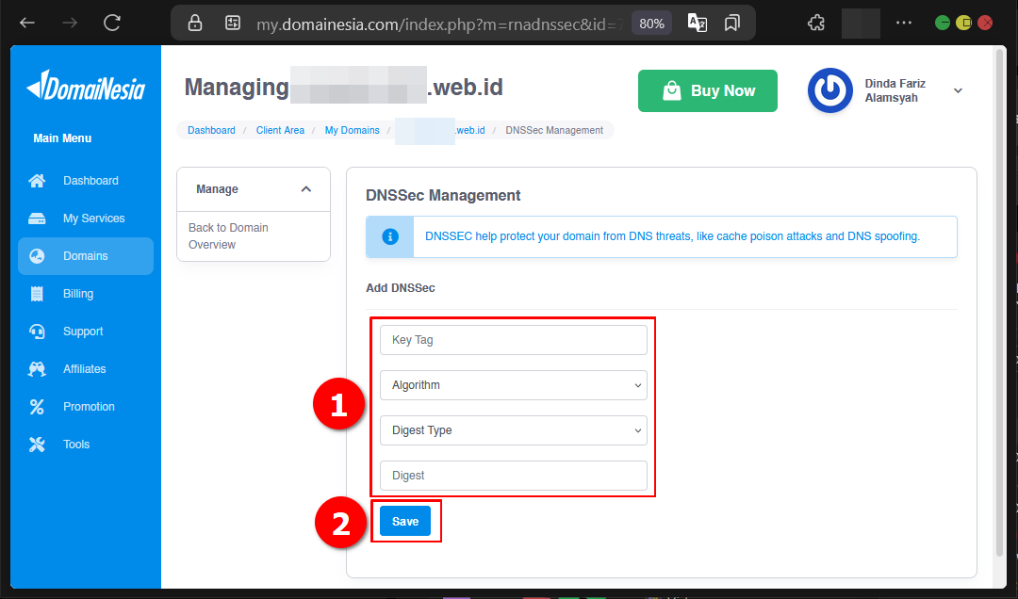The height and width of the screenshot is (599, 1018).
Task: Click the shopping bag icon on Buy Now
Action: click(x=672, y=90)
